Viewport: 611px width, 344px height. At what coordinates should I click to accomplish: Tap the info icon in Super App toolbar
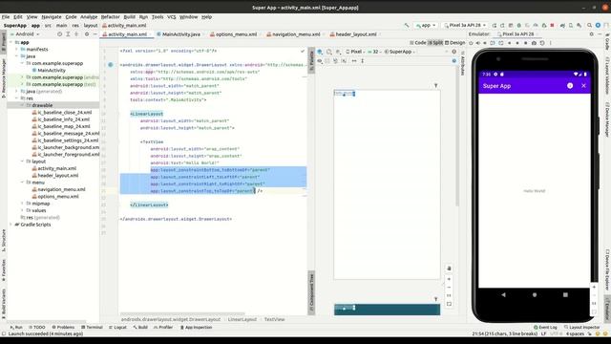tap(570, 85)
